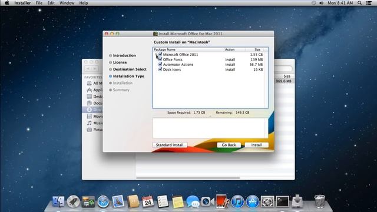The image size is (377, 212).
Task: Open Mail stamp icon in Dock
Action: click(118, 201)
